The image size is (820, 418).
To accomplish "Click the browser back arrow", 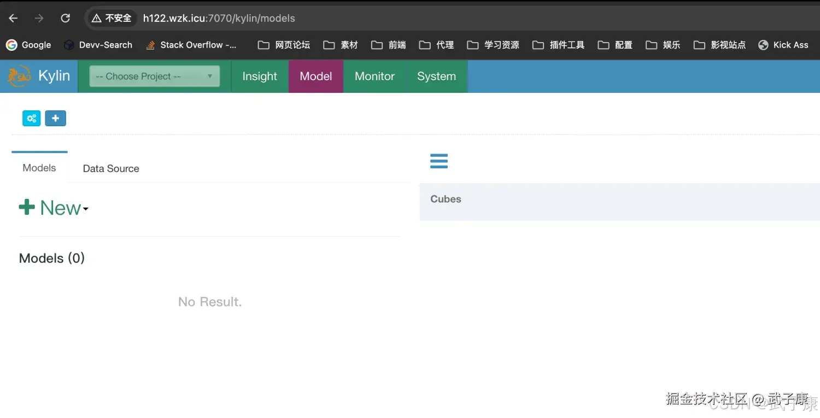I will [13, 18].
